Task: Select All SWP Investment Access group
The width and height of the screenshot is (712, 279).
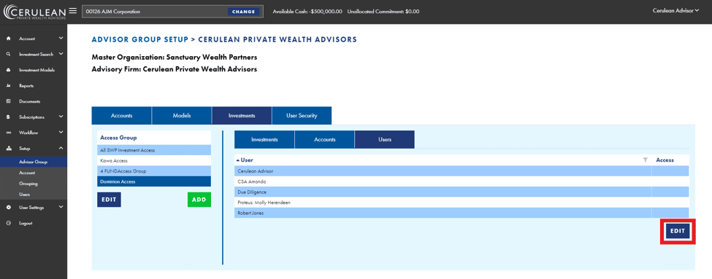Action: pyautogui.click(x=154, y=150)
